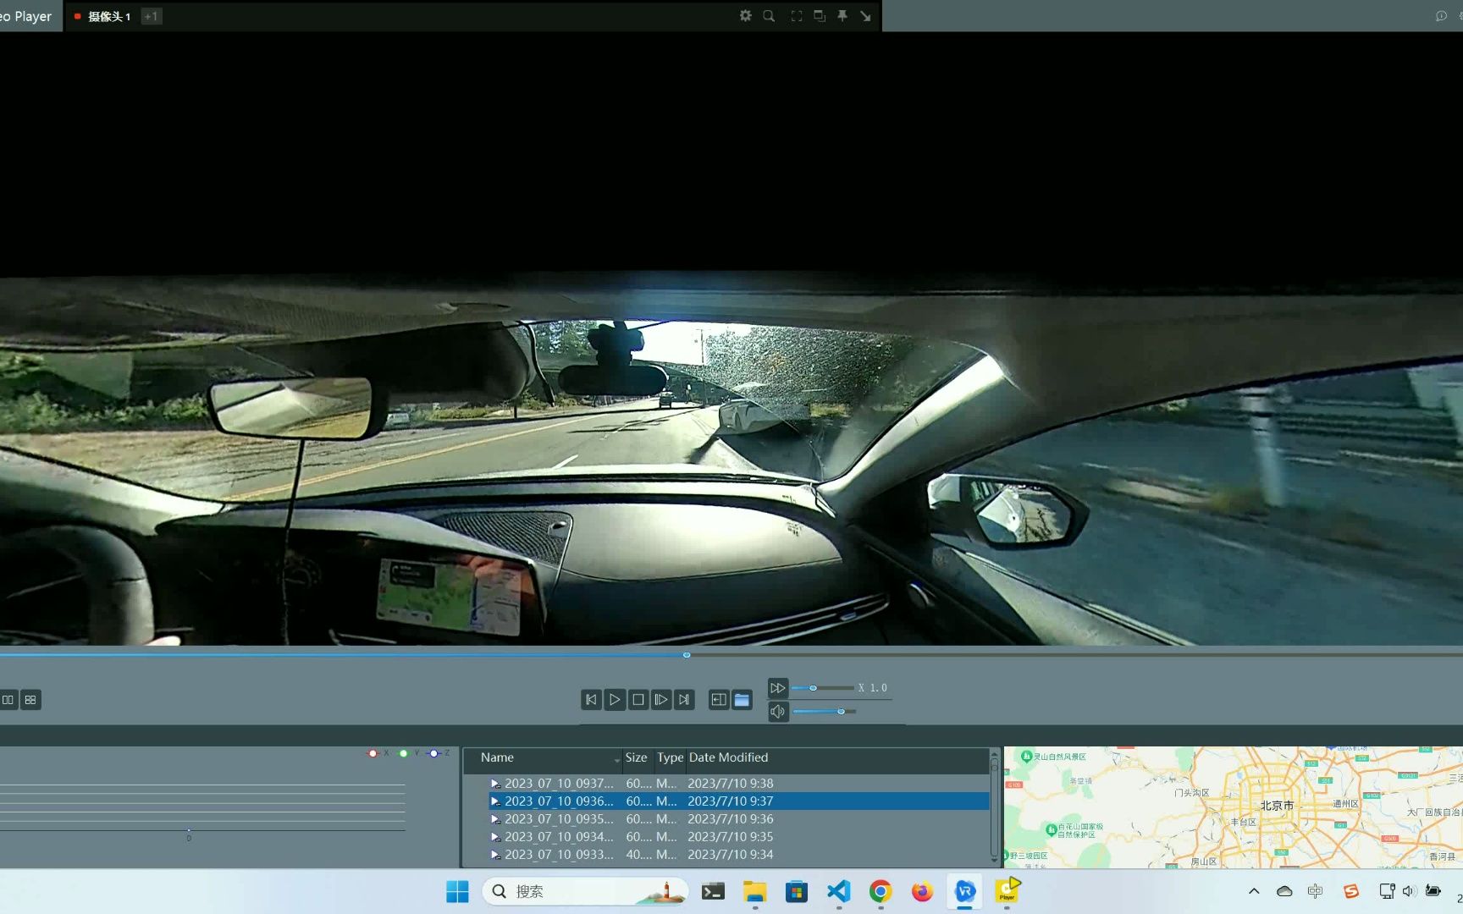Toggle the pin icon in camera toolbar

coord(842,16)
